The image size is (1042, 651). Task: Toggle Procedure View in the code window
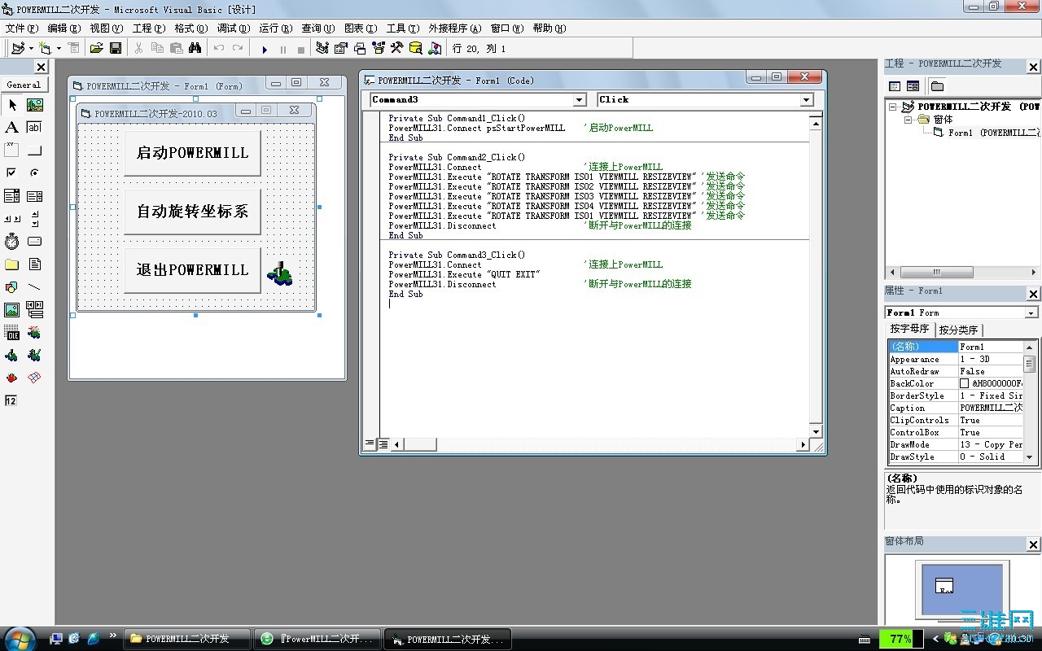tap(370, 444)
